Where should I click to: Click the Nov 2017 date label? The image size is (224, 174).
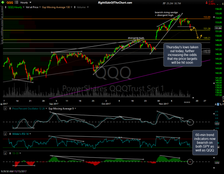pyautogui.click(x=163, y=104)
